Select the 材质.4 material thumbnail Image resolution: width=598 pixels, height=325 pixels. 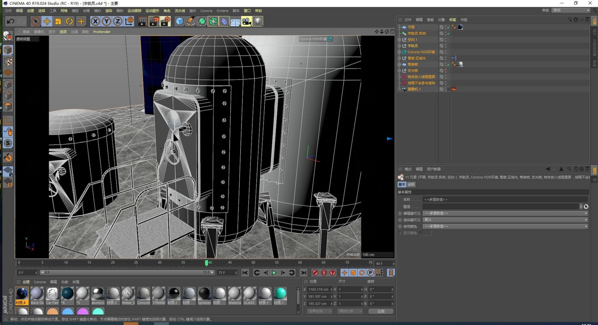click(22, 296)
